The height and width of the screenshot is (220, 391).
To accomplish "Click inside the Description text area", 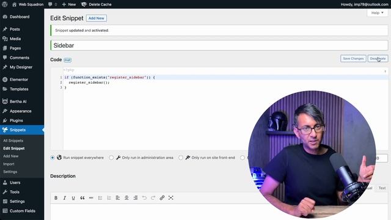I will point(150,212).
